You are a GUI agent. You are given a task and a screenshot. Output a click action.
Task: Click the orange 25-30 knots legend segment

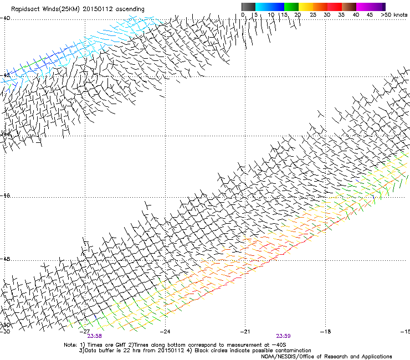[x=320, y=7]
